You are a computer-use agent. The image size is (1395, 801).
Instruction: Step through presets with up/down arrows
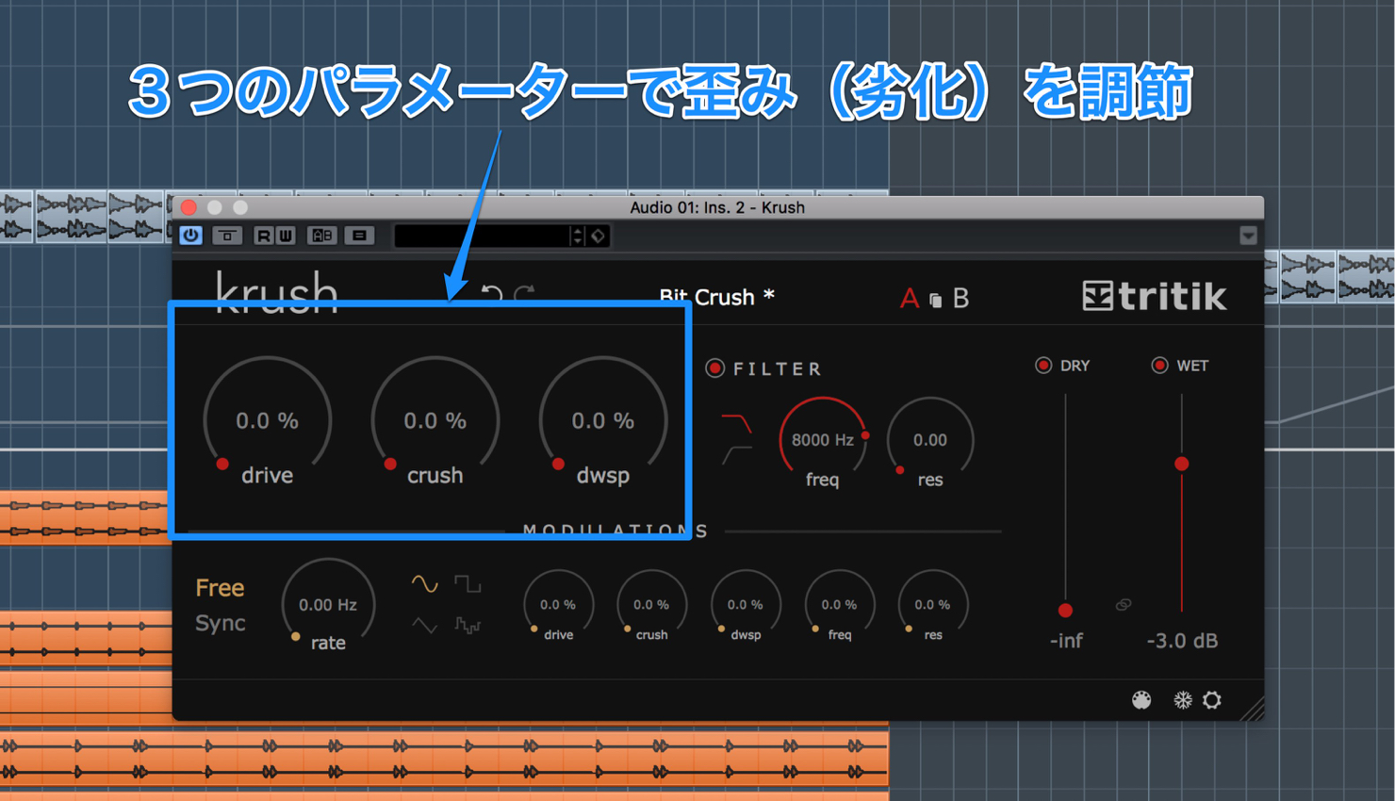pos(578,236)
